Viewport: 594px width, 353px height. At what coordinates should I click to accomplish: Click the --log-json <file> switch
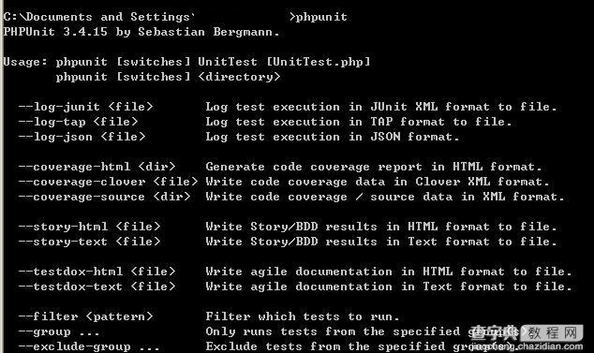[82, 137]
